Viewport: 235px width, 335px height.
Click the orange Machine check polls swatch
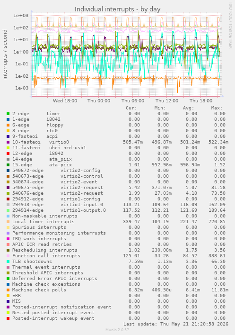[8, 290]
